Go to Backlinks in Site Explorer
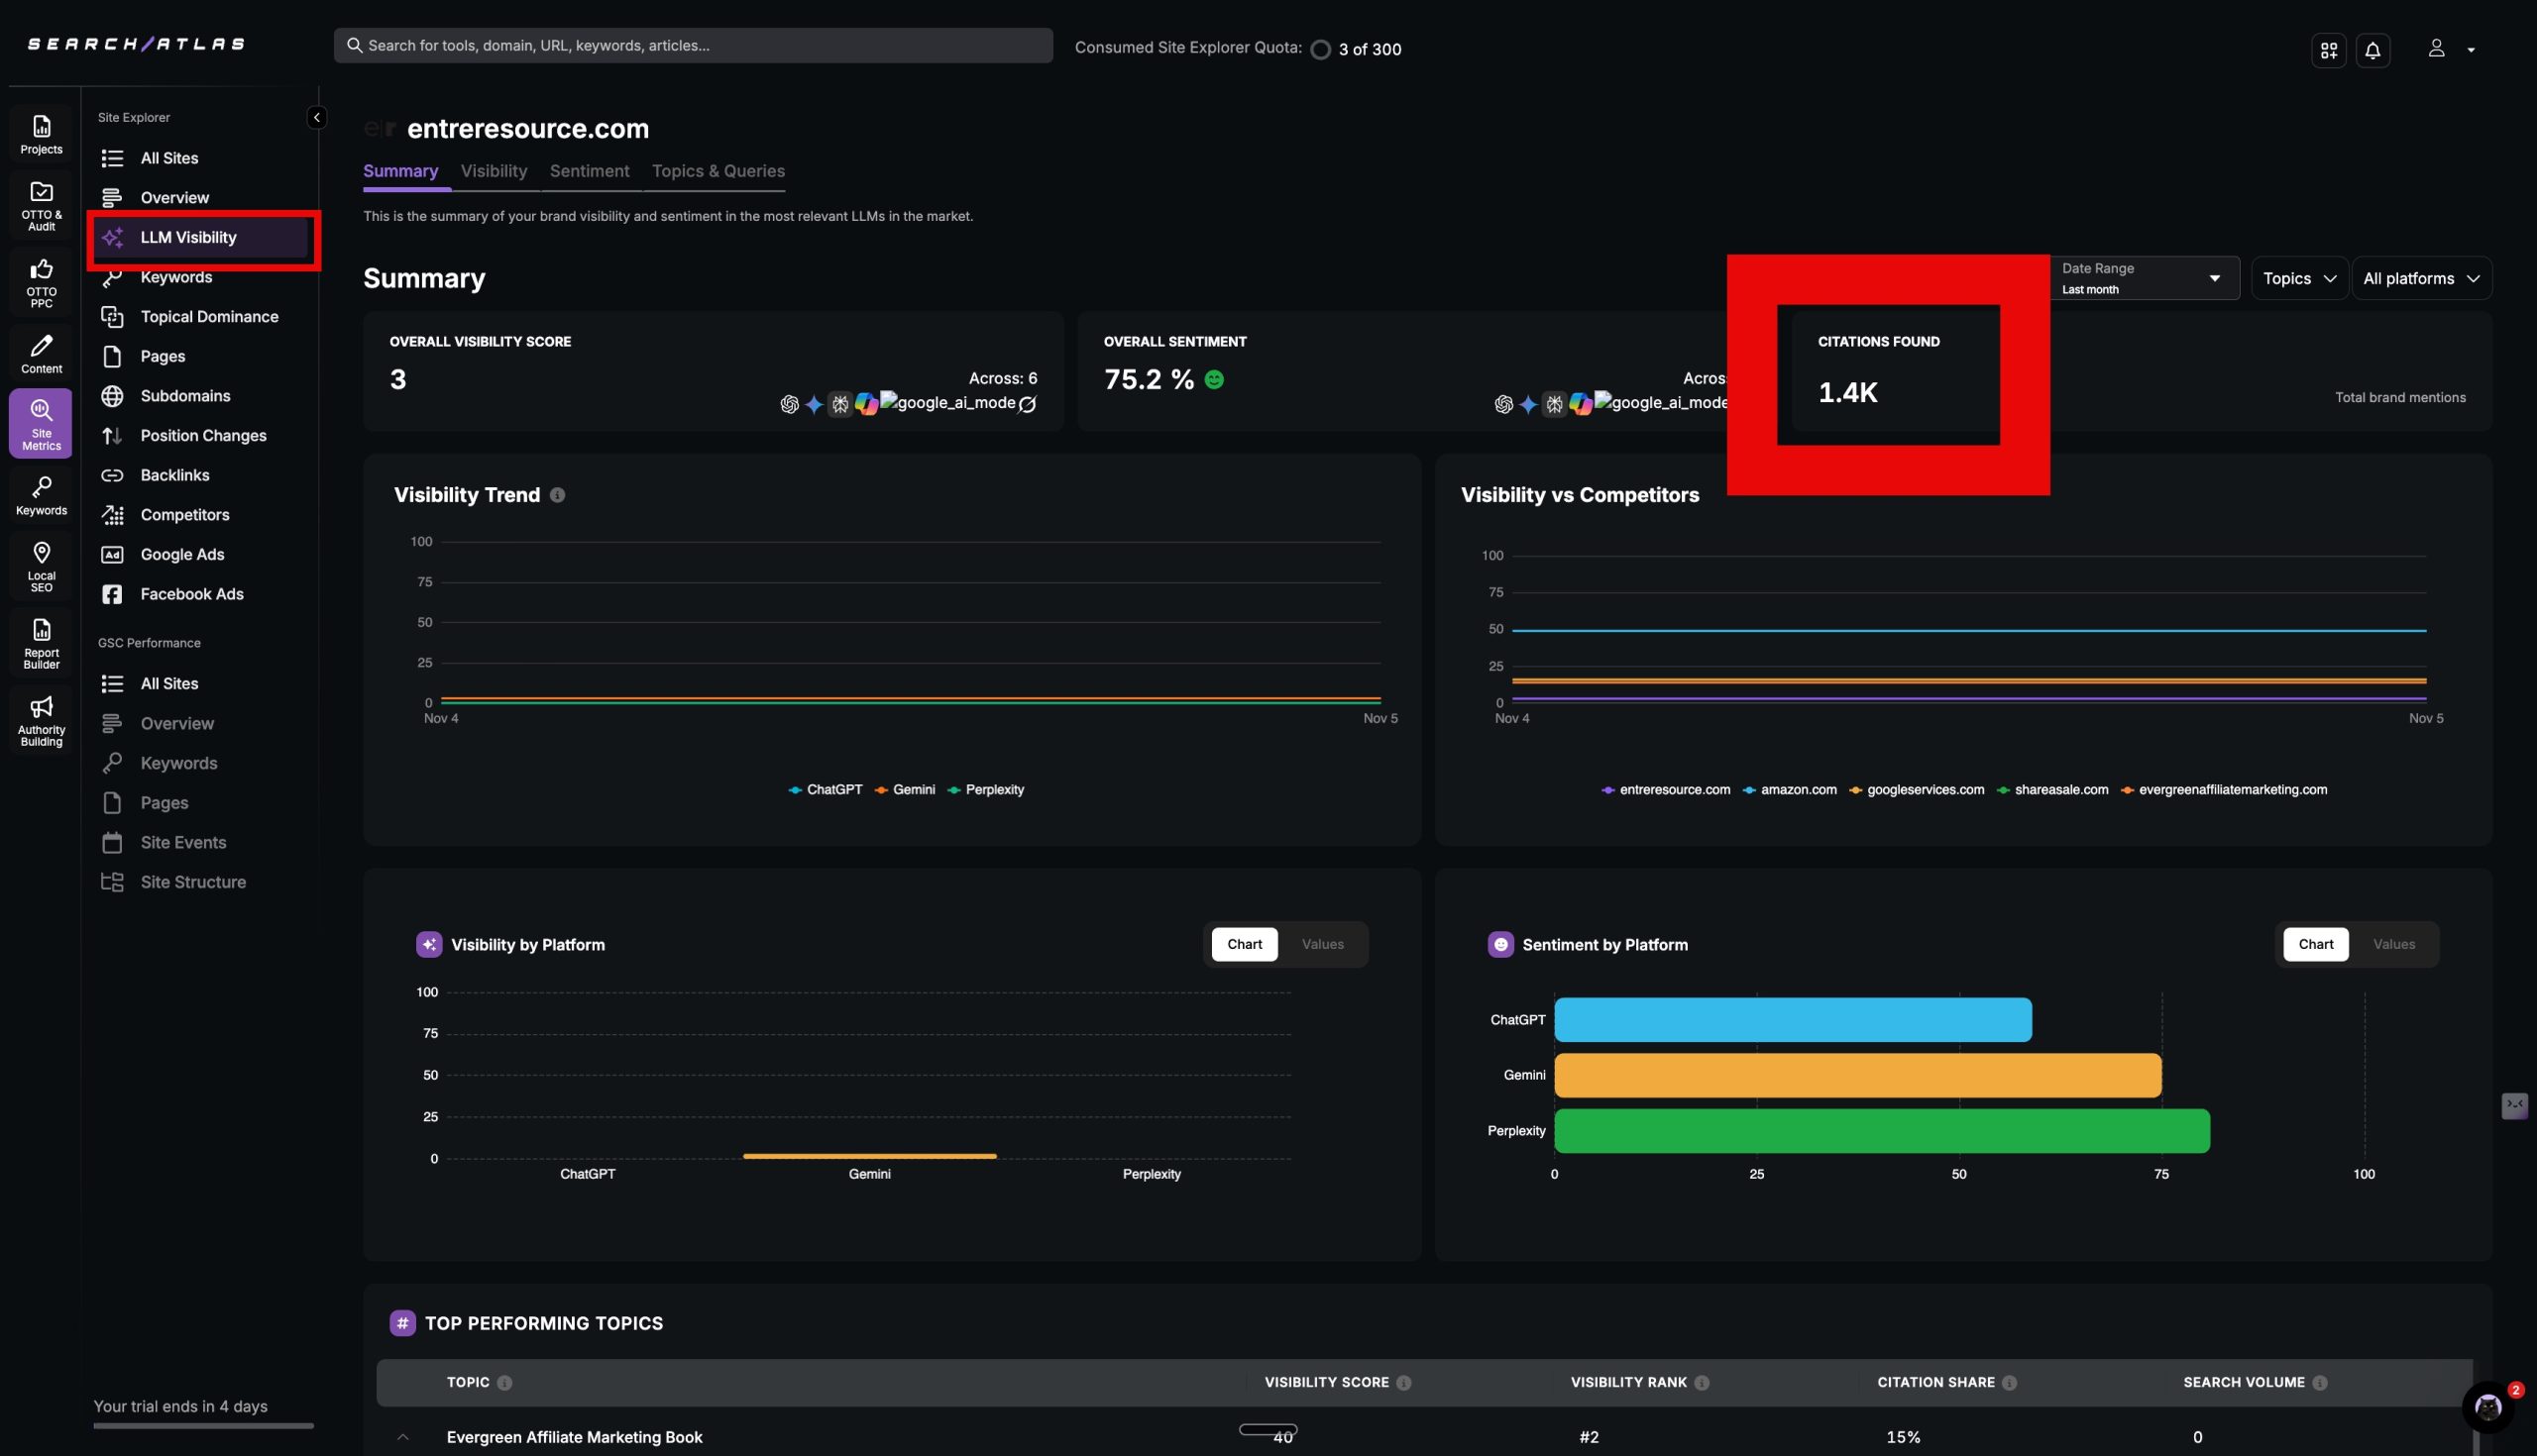This screenshot has width=2537, height=1456. [x=174, y=475]
